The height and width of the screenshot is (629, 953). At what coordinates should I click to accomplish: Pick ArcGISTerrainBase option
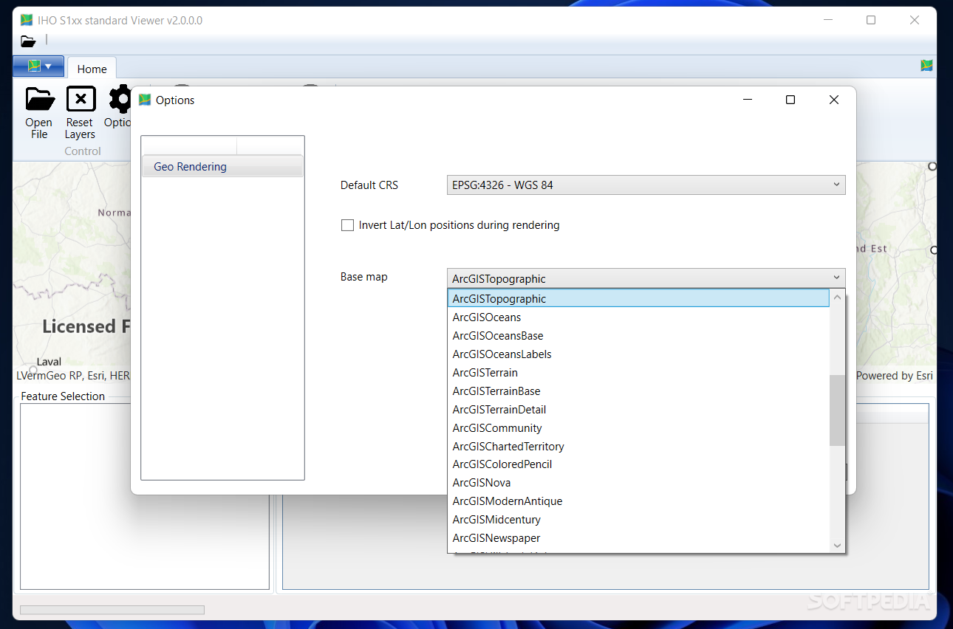[x=638, y=391]
